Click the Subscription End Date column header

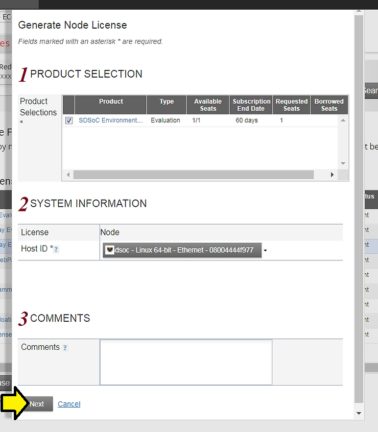click(251, 105)
